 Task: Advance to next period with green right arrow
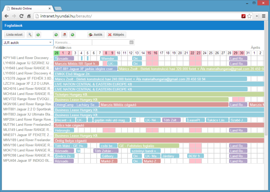(73, 35)
